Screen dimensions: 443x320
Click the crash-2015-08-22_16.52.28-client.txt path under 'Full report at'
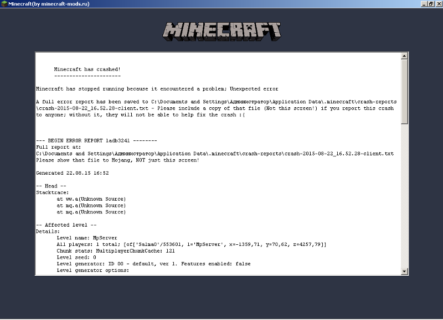215,154
